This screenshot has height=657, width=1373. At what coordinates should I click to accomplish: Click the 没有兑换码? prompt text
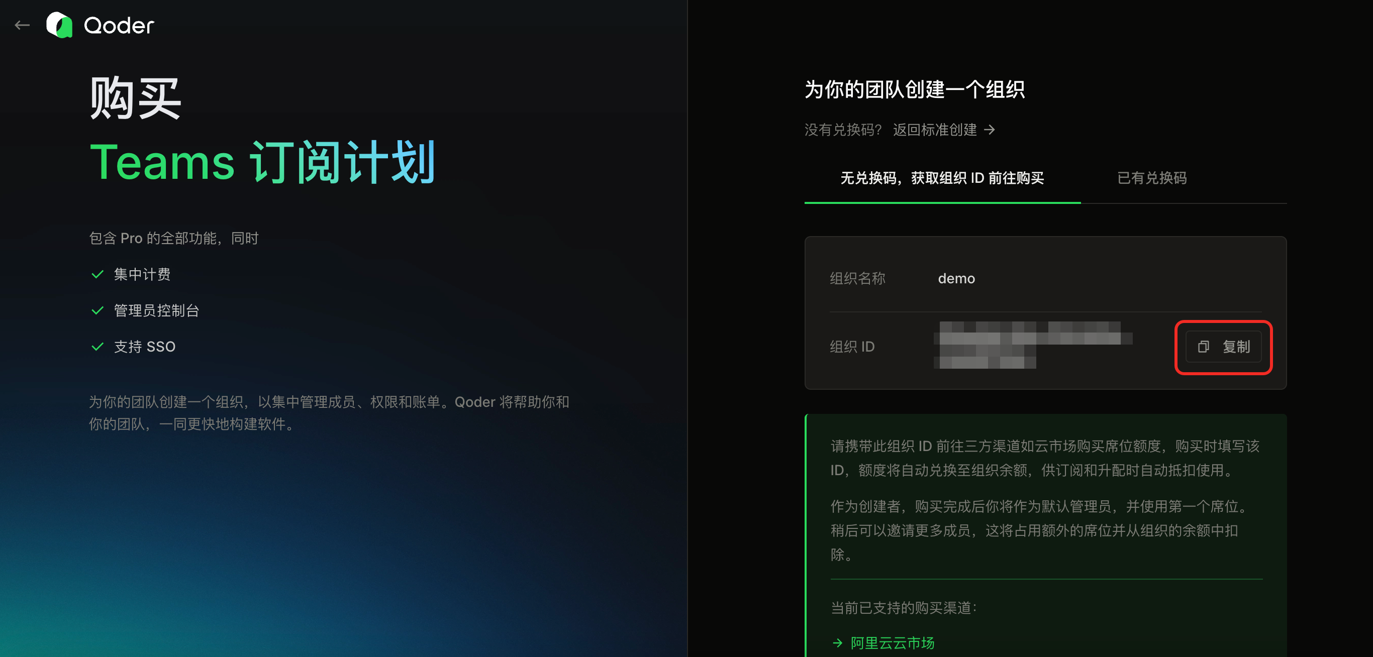point(843,130)
